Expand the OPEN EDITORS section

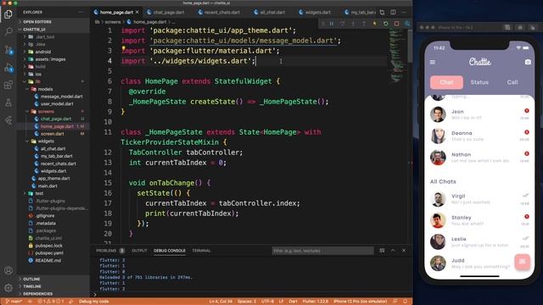(x=53, y=22)
